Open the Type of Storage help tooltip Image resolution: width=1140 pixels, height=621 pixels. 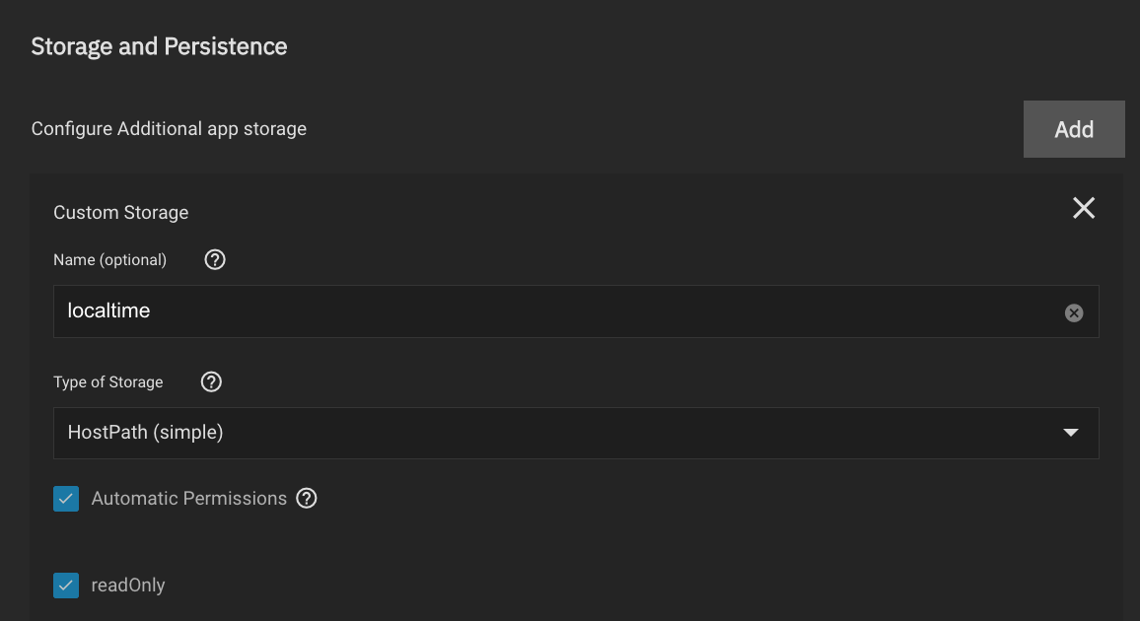(211, 381)
